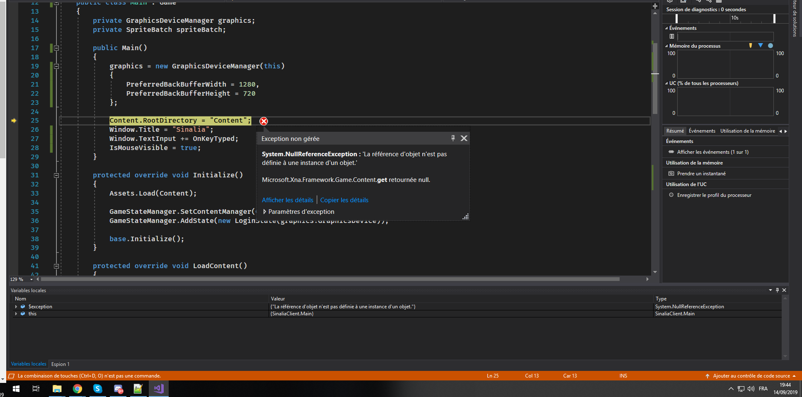Pin the Exception non gérée popup

pos(453,138)
